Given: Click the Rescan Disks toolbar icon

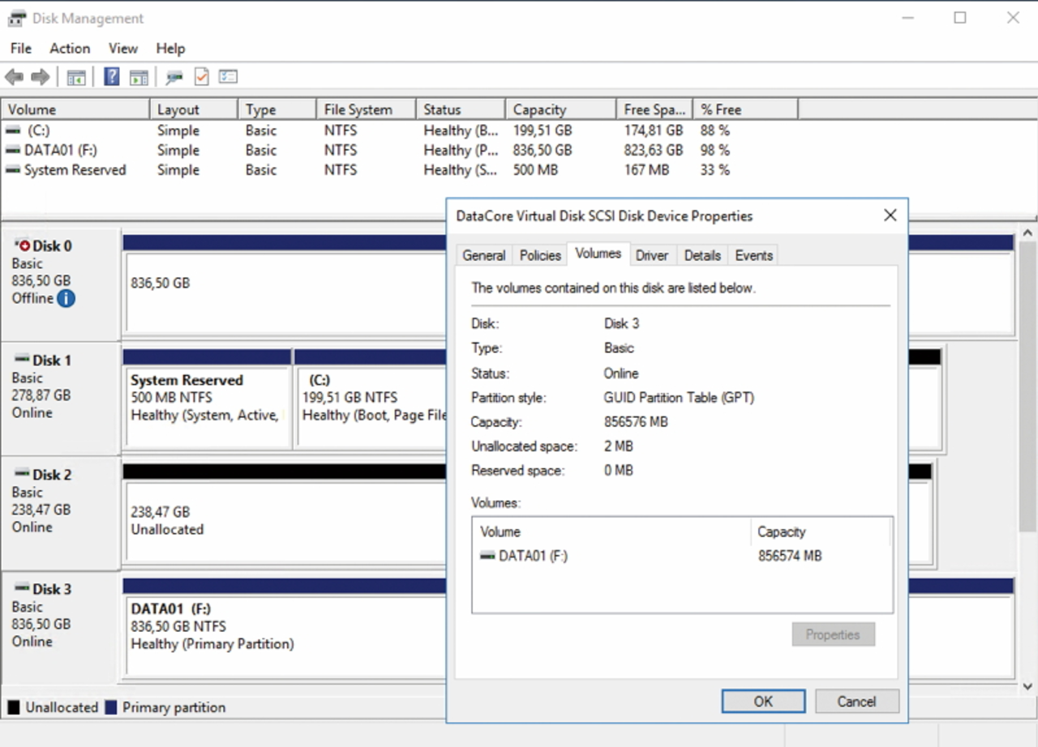Looking at the screenshot, I should click(x=174, y=77).
